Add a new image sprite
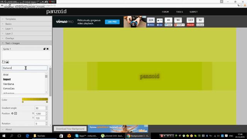The image size is (247, 139). coord(7,62)
